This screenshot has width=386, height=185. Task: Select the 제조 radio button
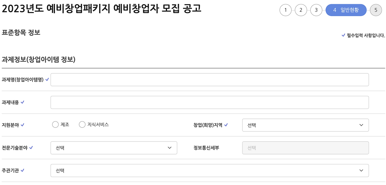[55, 124]
